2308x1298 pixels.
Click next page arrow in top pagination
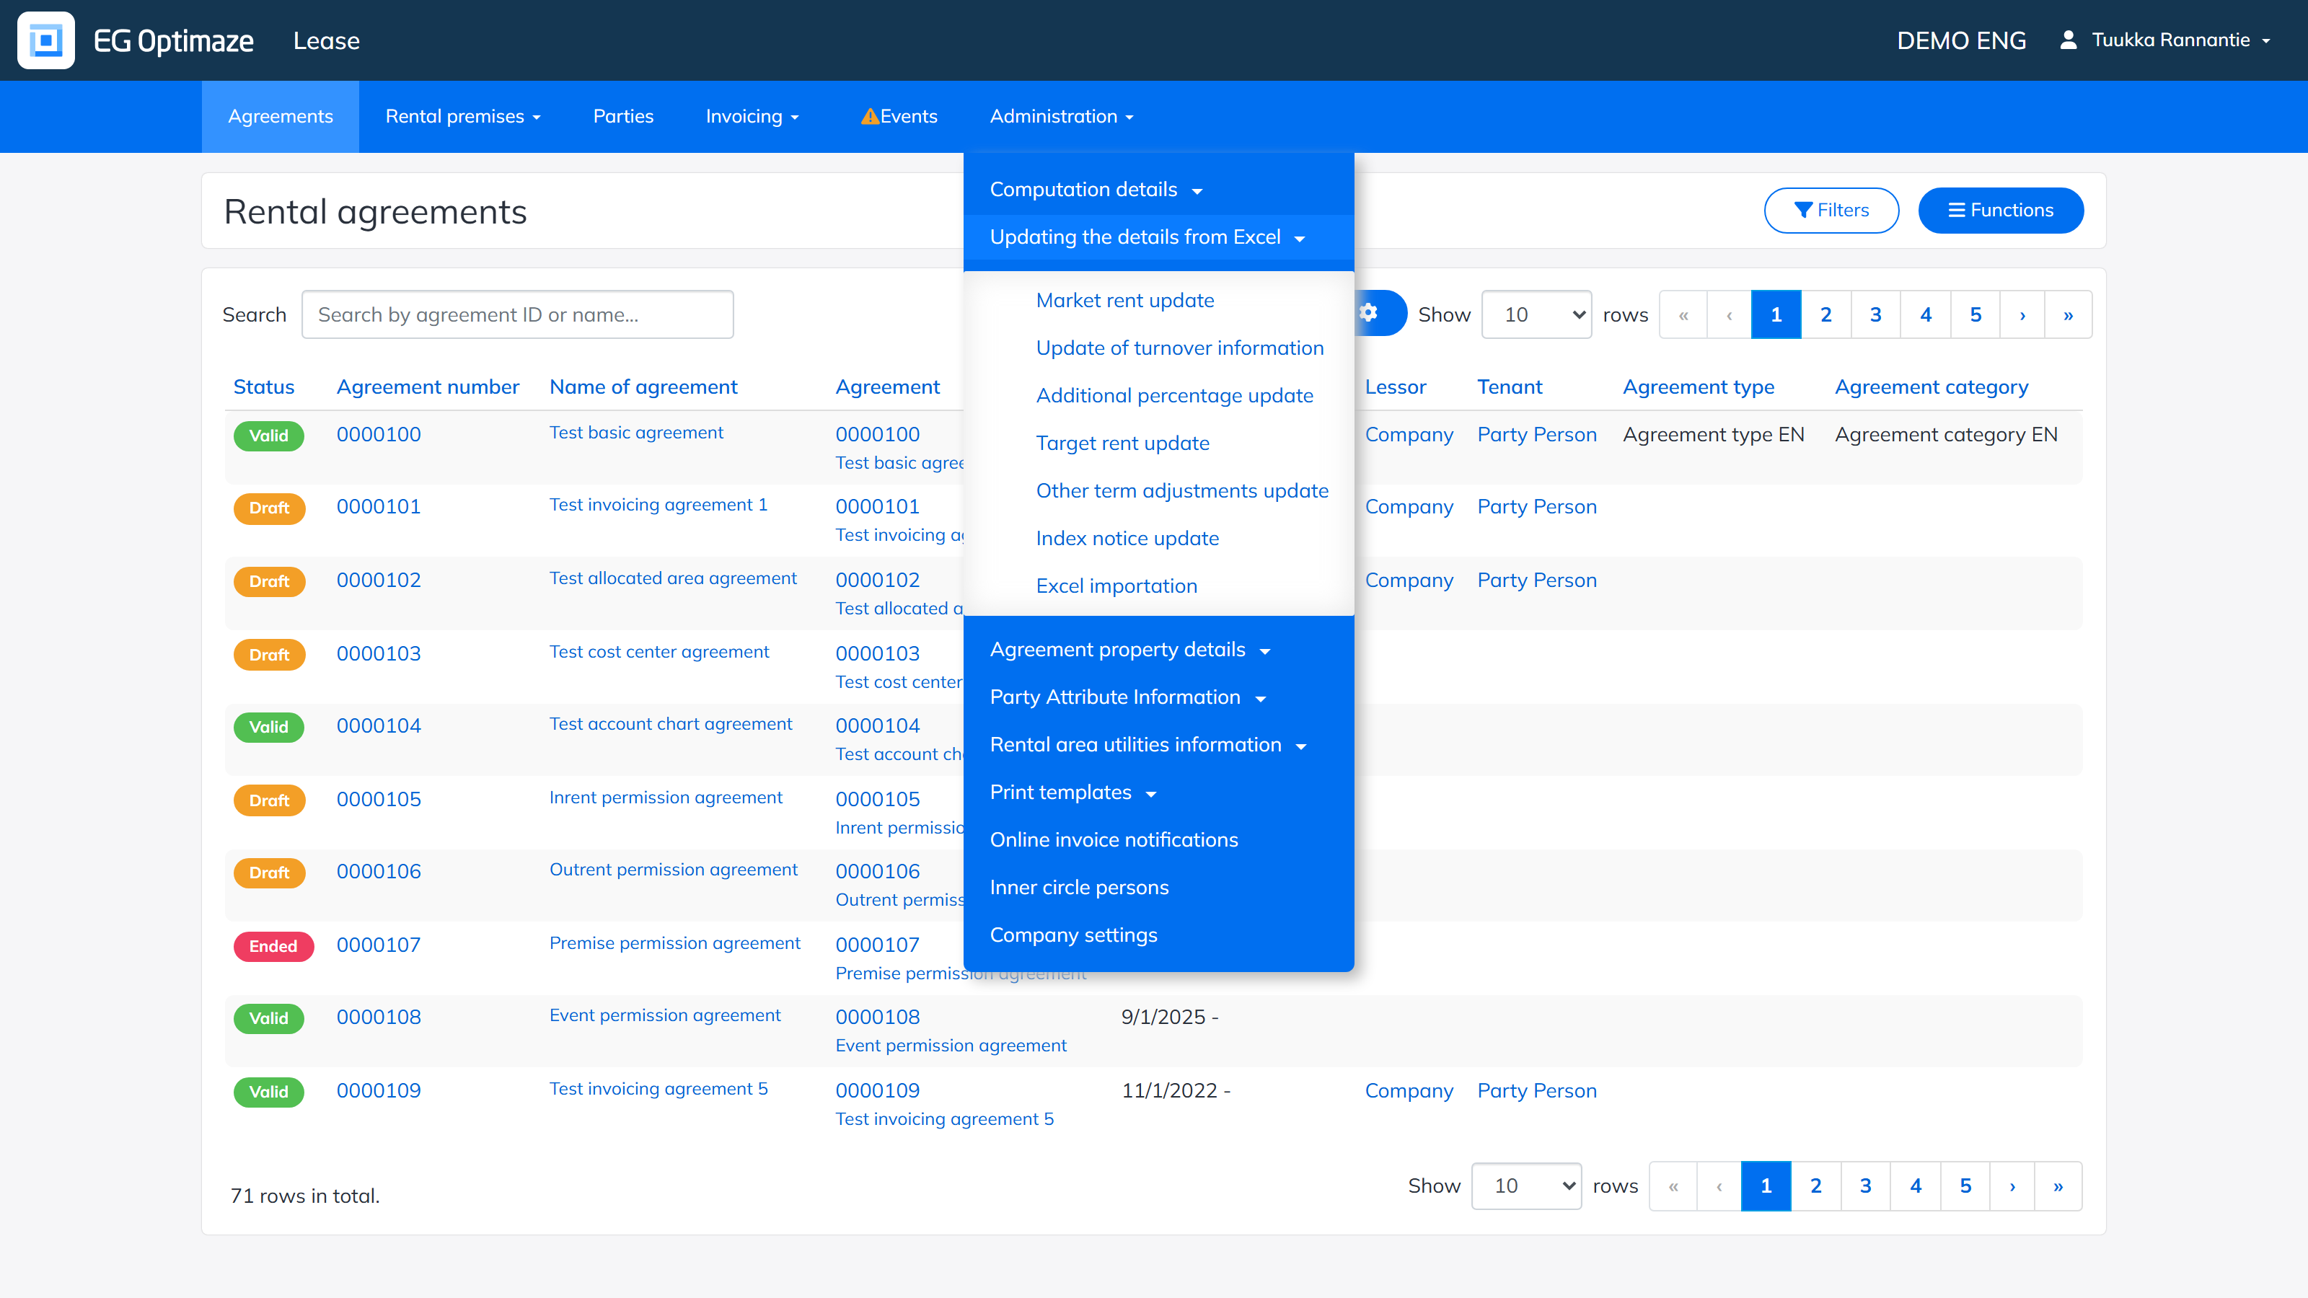coord(2022,314)
